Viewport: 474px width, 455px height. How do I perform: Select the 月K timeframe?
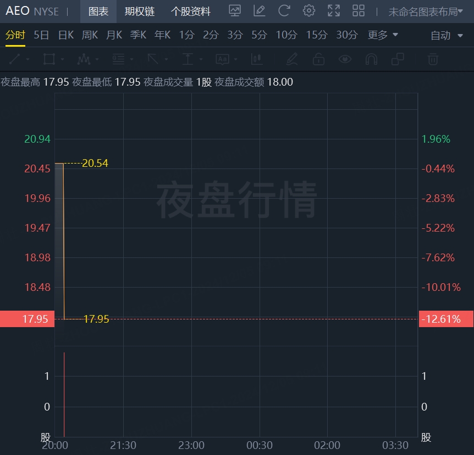pos(114,35)
